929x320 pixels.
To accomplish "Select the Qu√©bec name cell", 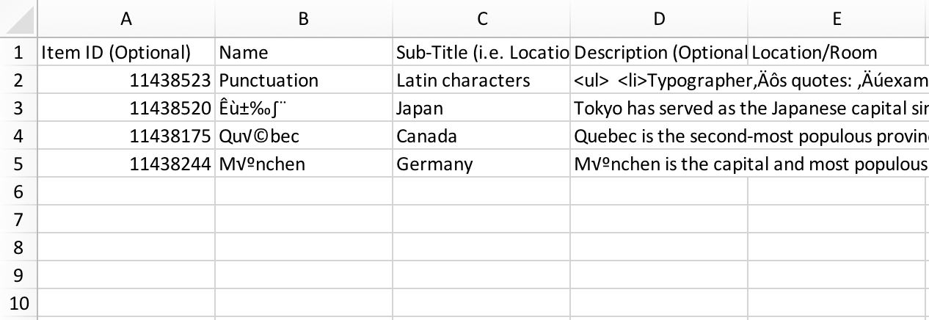I will click(304, 137).
